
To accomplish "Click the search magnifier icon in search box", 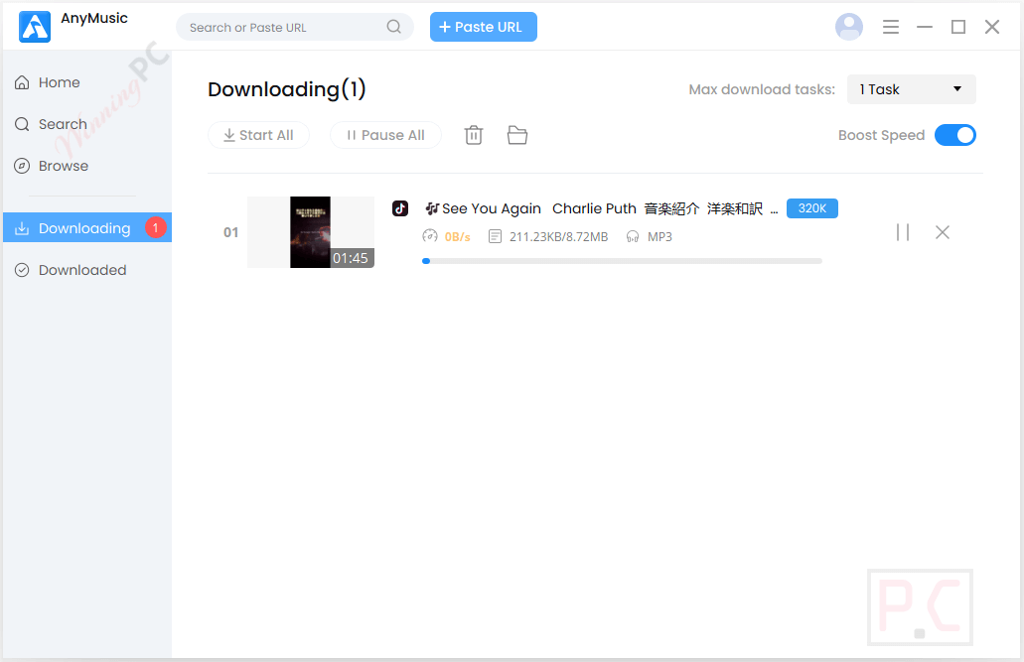I will [393, 27].
